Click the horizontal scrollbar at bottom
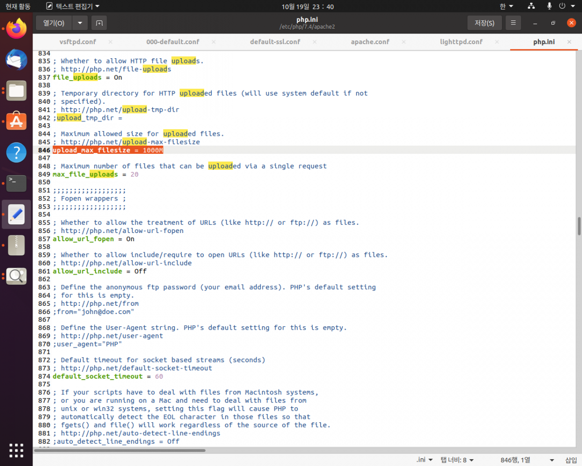The width and height of the screenshot is (582, 466). 120,450
